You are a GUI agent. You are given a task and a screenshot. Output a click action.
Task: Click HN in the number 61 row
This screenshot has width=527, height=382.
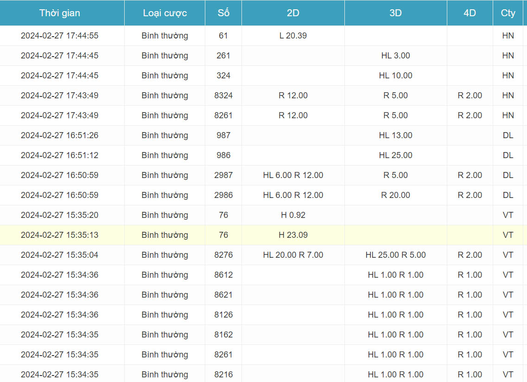tap(508, 36)
